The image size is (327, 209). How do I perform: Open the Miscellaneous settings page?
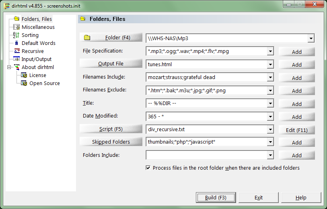coord(38,27)
